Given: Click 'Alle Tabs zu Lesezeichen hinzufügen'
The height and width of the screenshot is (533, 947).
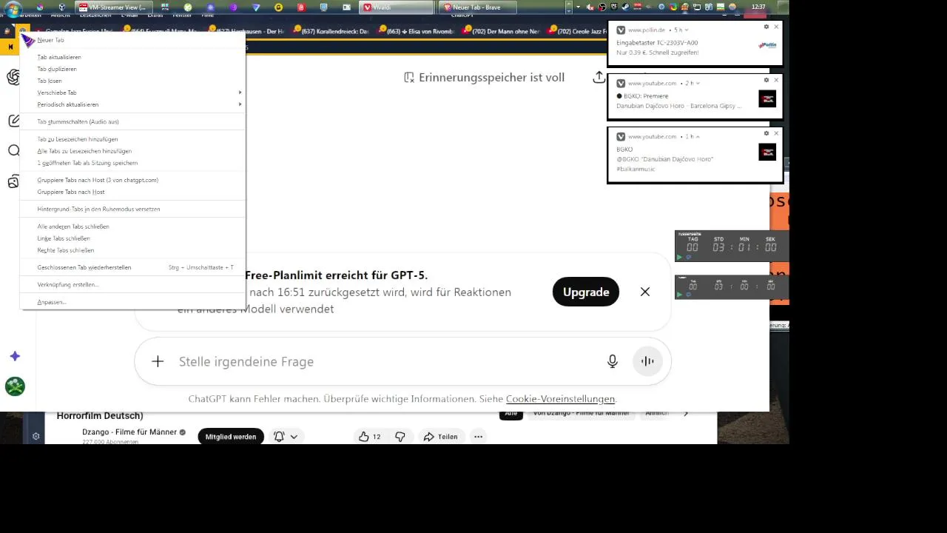Looking at the screenshot, I should pos(132,151).
